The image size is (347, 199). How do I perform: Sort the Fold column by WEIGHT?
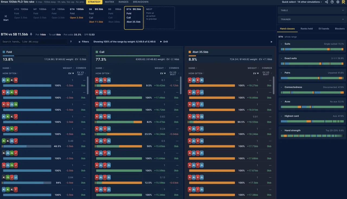click(68, 68)
